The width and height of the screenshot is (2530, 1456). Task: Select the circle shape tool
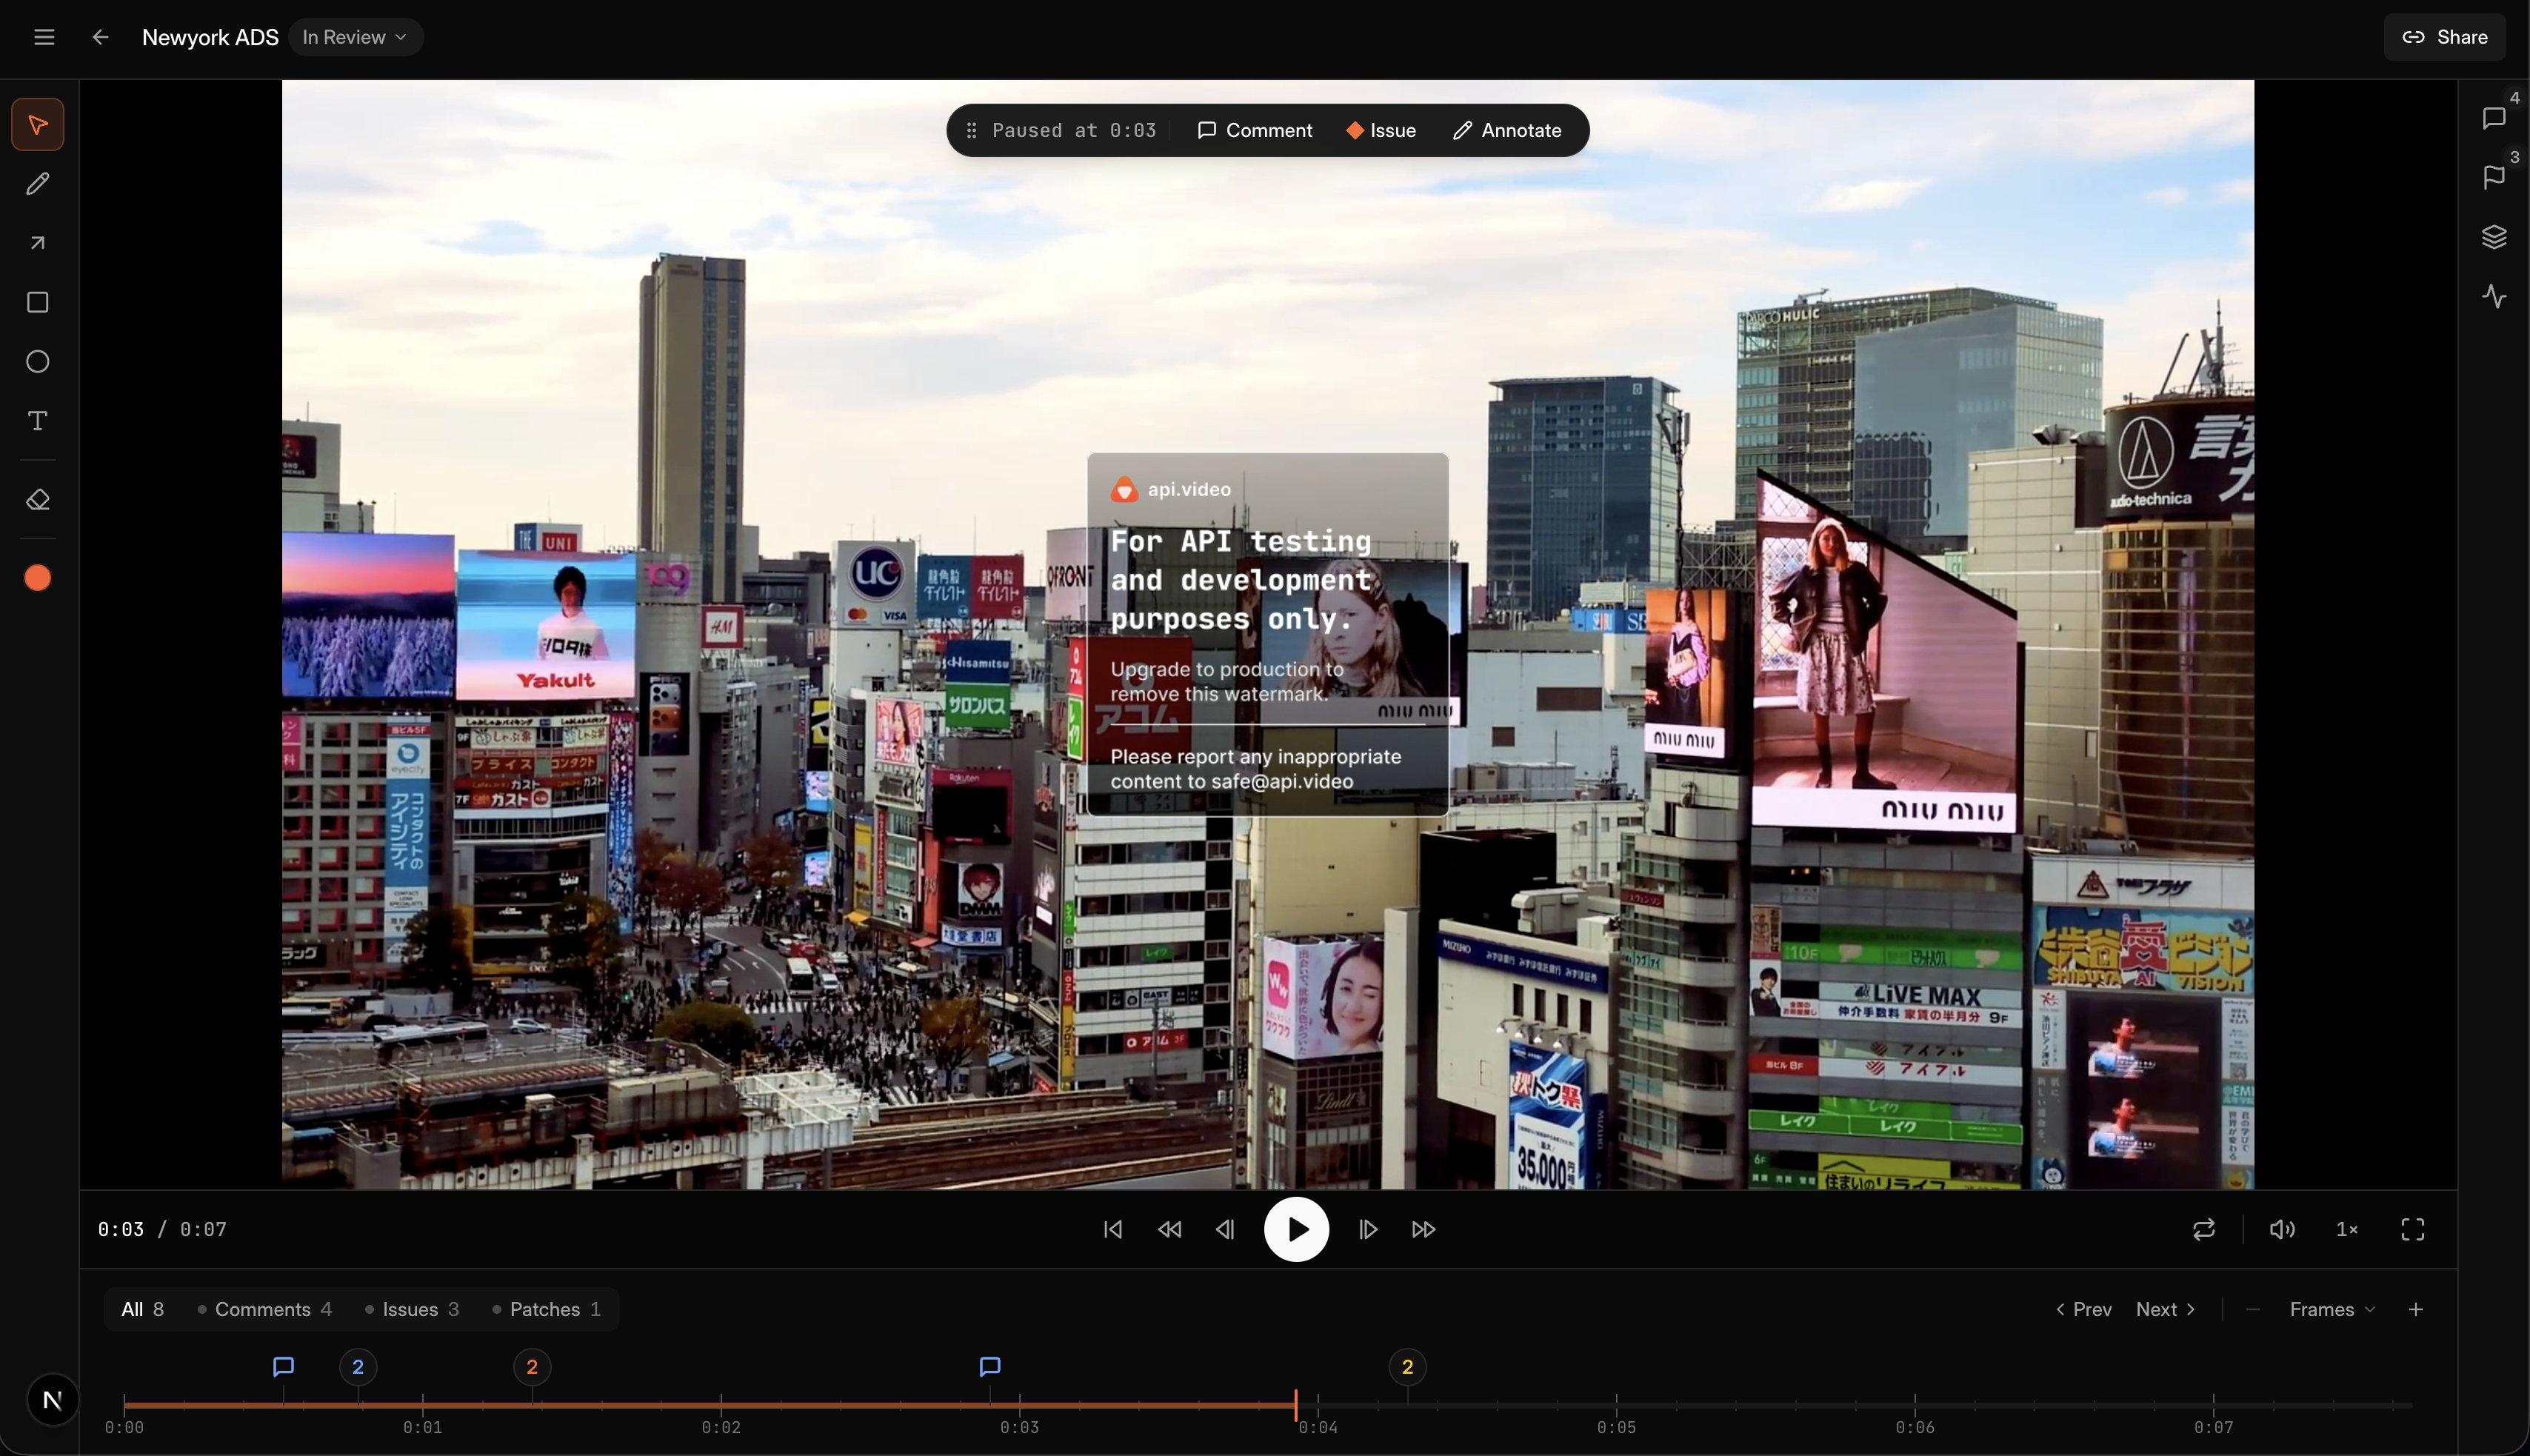pos(38,361)
